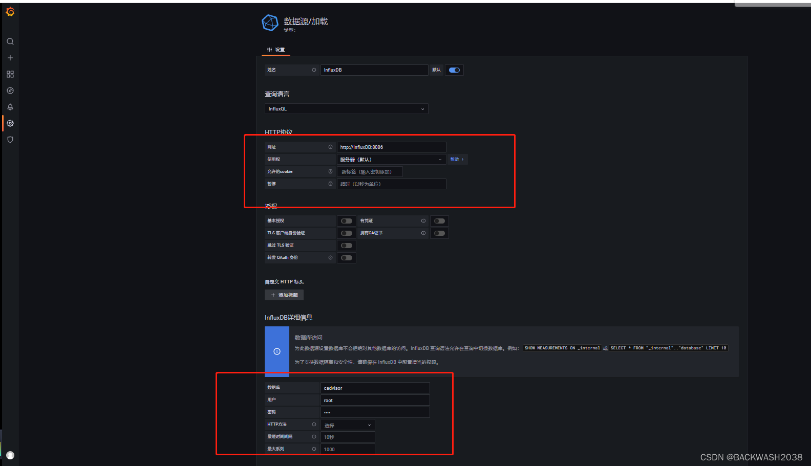
Task: Click the name field containing InfluxDB
Action: pyautogui.click(x=374, y=70)
